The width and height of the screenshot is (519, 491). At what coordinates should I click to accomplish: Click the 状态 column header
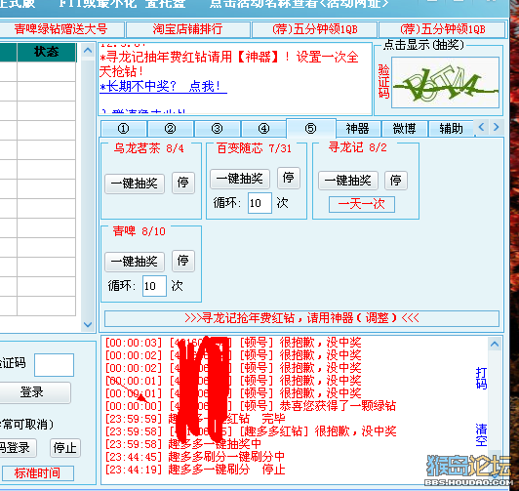coord(47,52)
